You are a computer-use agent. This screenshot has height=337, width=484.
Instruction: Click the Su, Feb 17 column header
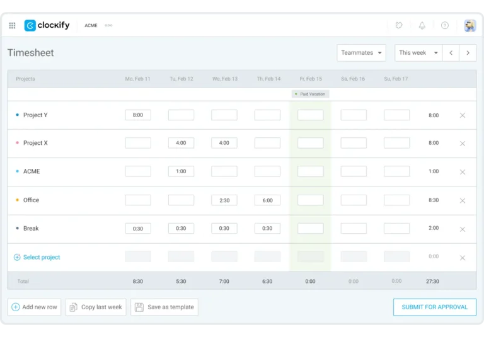396,79
